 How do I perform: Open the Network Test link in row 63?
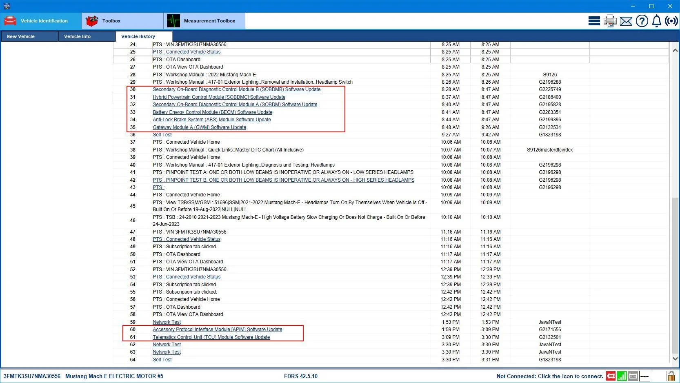167,352
